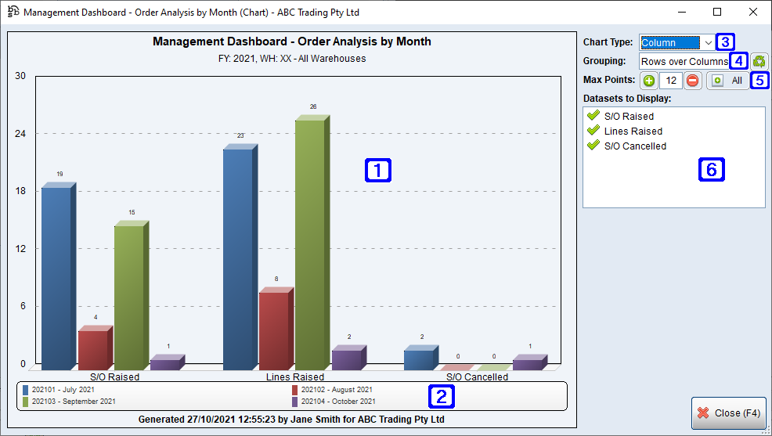The image size is (772, 436).
Task: Click the red X icon on Close button
Action: (703, 413)
